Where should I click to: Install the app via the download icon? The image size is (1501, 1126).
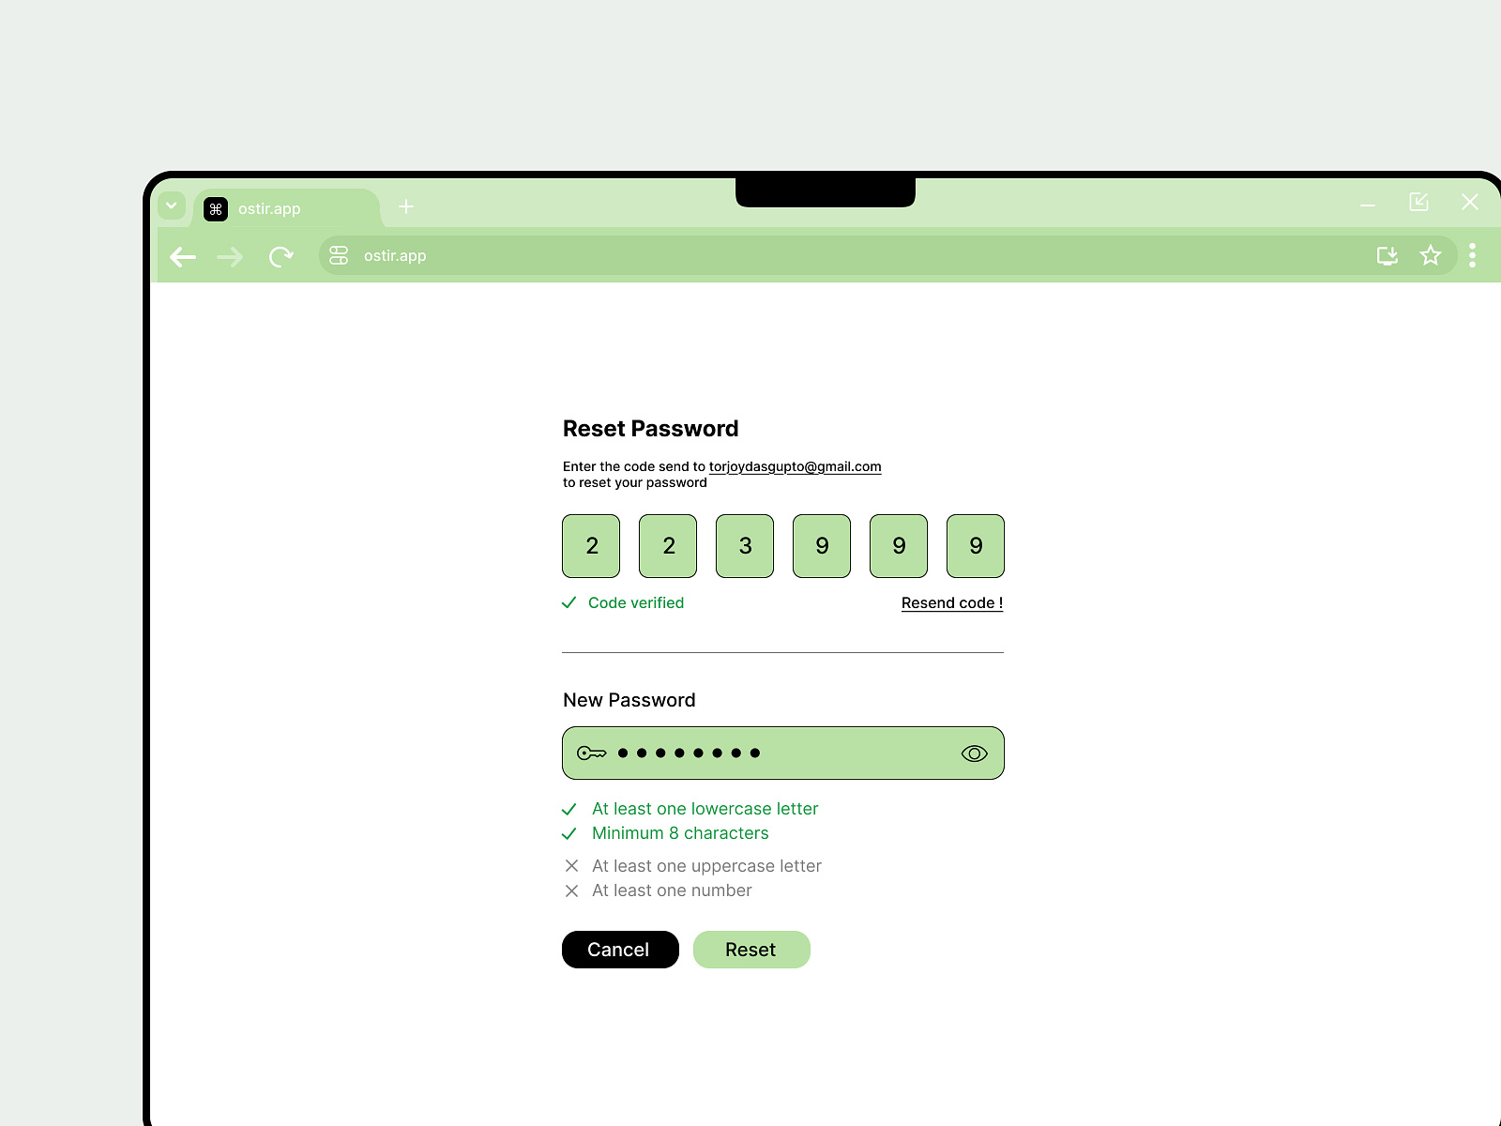click(1387, 255)
